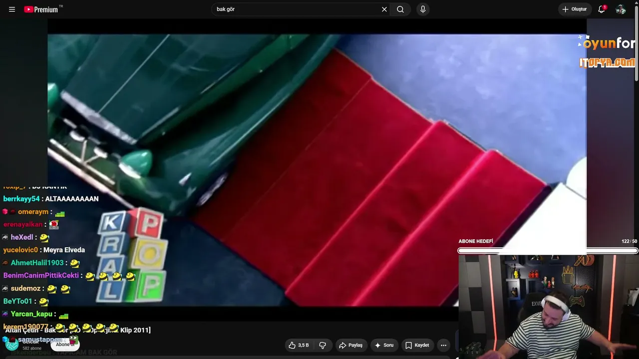Click chat username "omeraym"

[x=33, y=211]
